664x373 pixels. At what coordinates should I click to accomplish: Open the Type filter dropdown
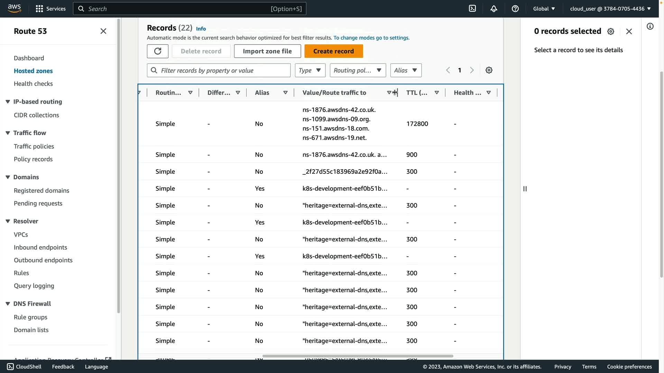(310, 70)
